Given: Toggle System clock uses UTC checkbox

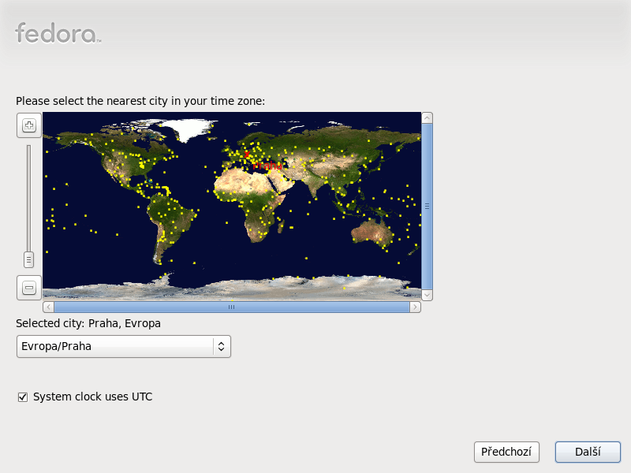Looking at the screenshot, I should 23,397.
